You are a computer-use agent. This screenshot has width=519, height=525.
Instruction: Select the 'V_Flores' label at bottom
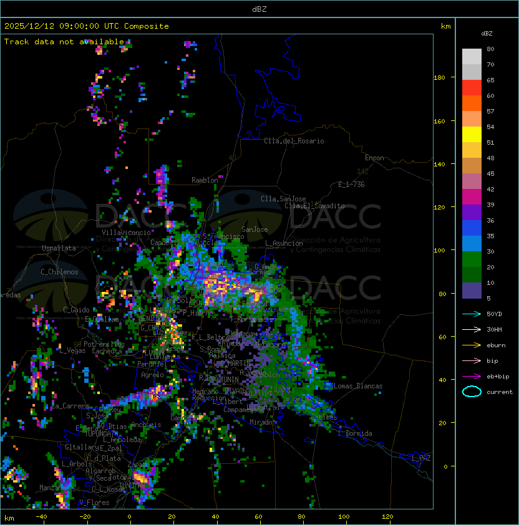[94, 503]
